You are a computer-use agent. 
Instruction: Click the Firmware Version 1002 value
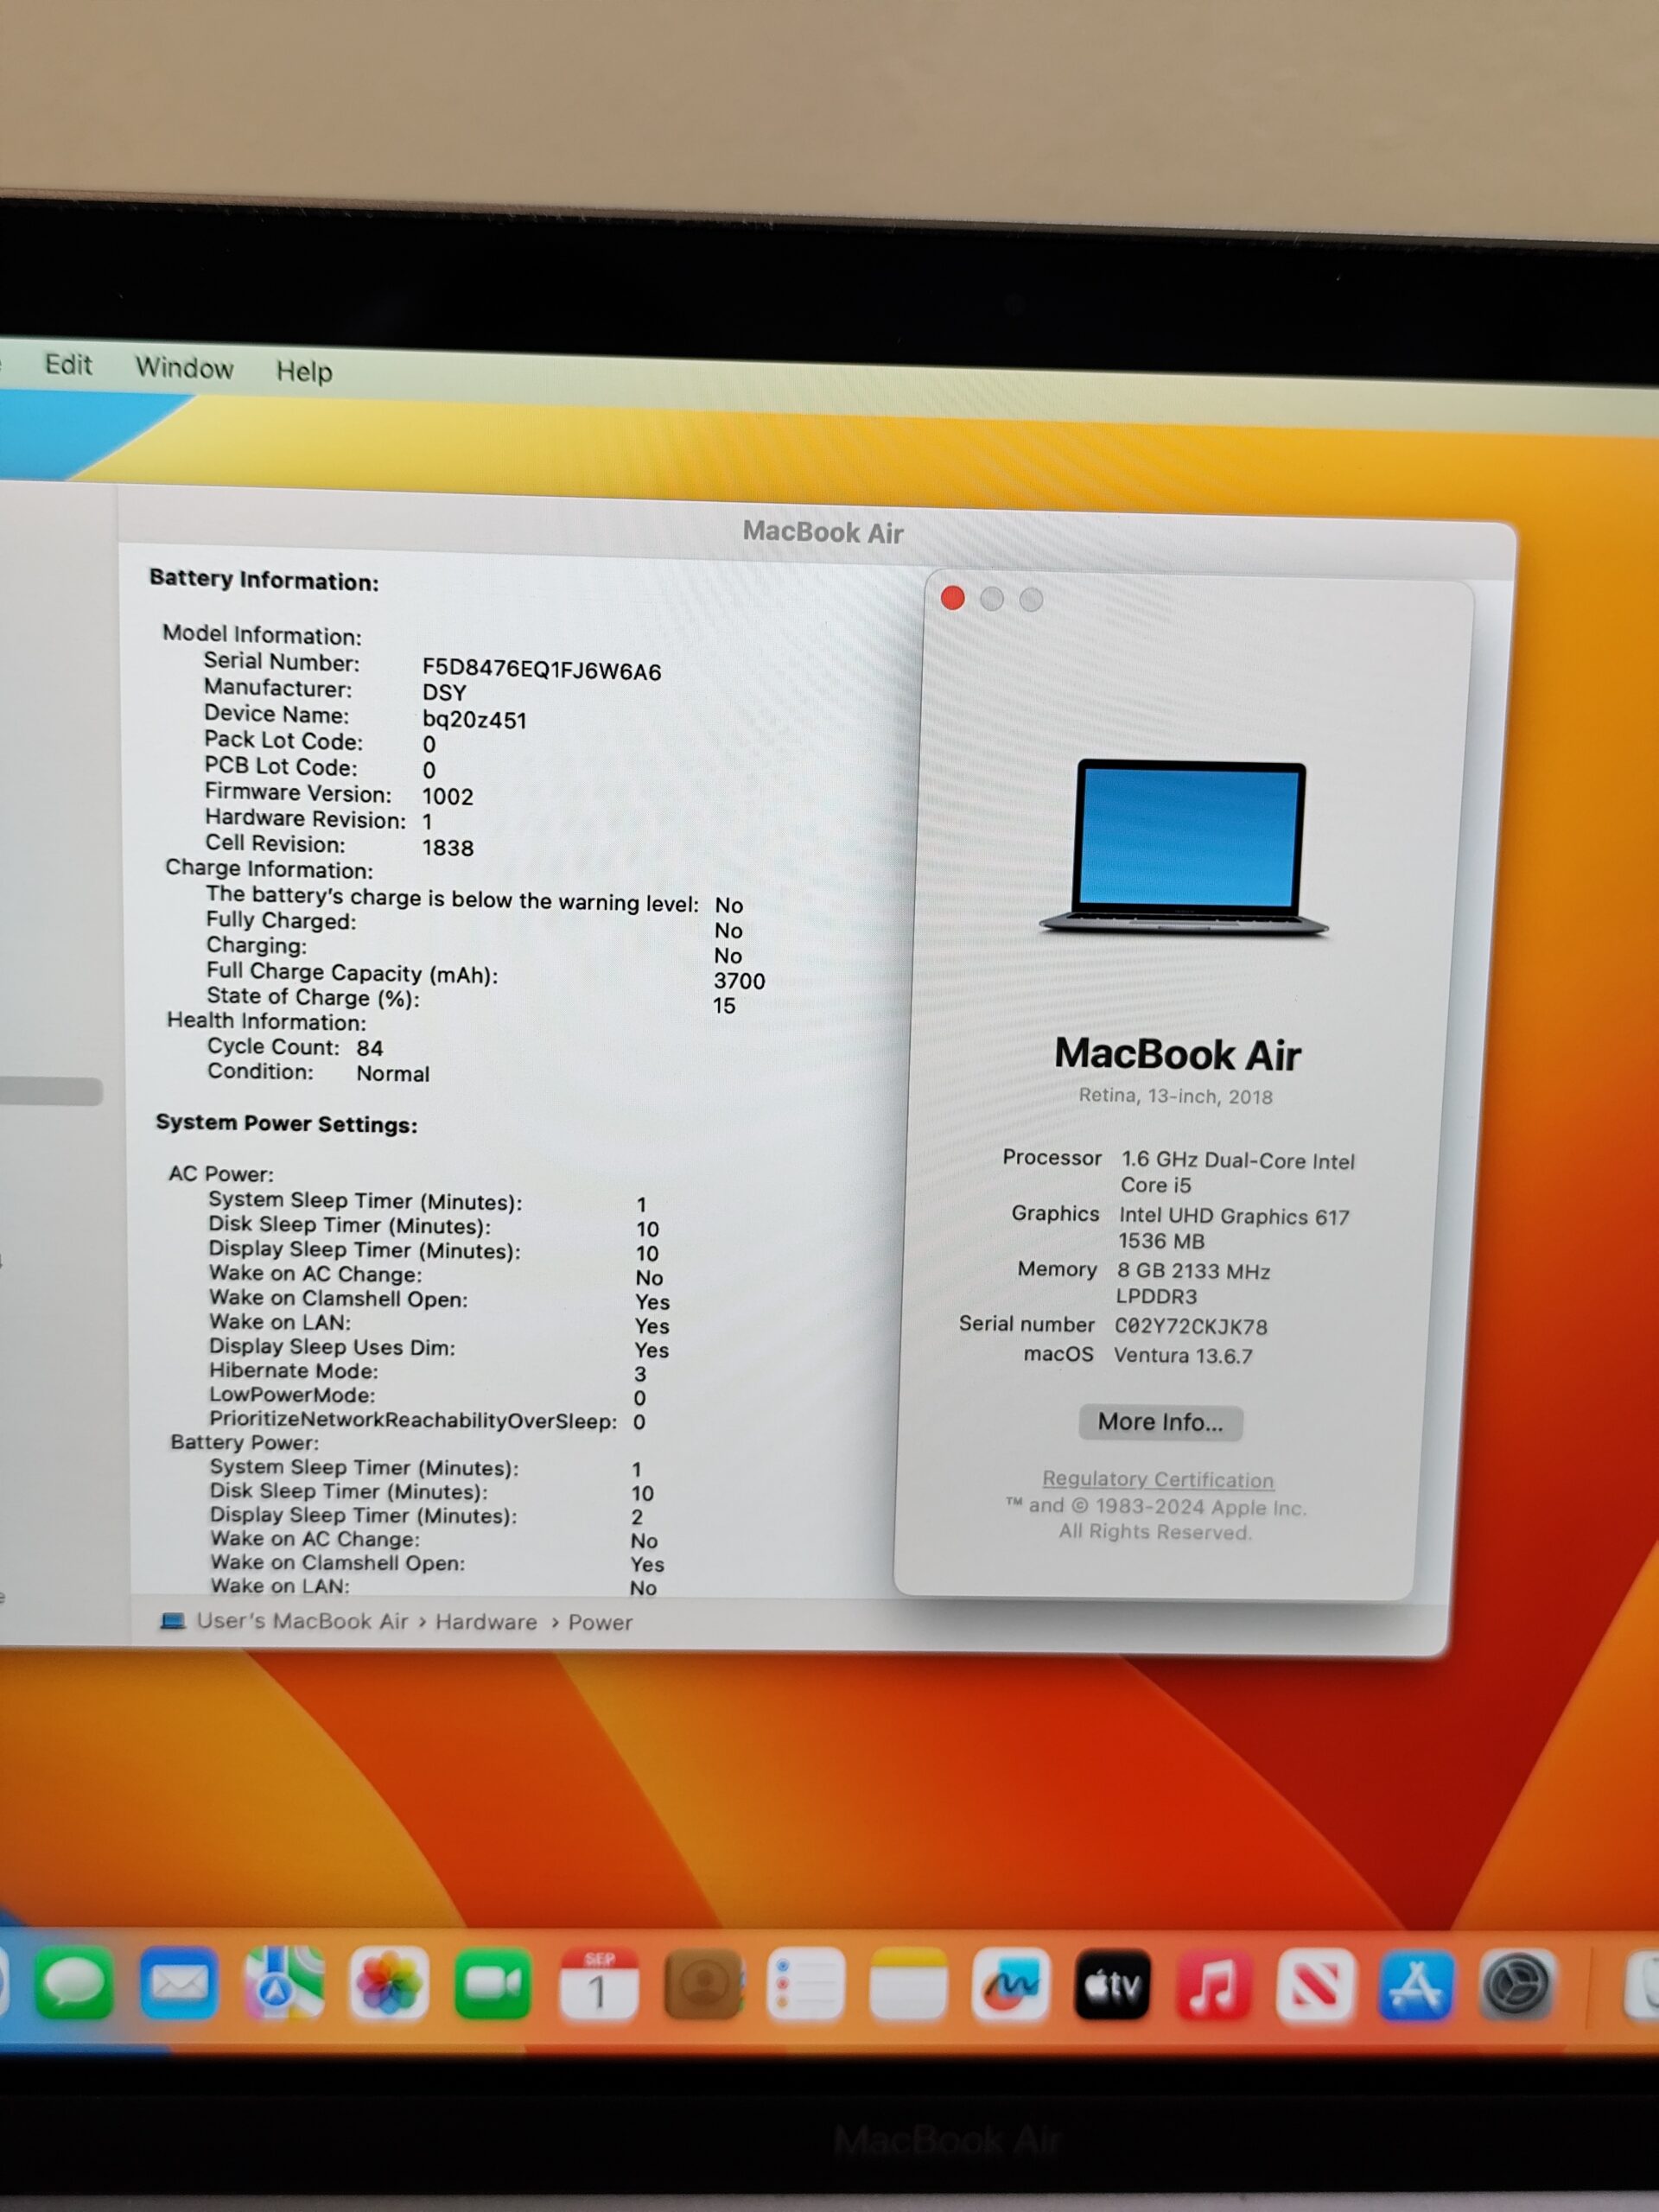447,797
